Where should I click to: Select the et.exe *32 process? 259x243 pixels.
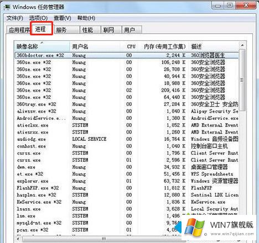point(127,174)
